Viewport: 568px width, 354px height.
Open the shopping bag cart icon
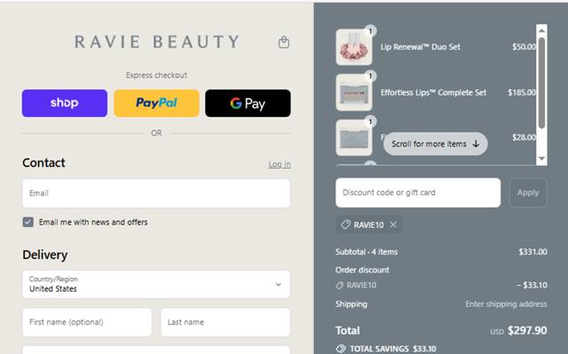pos(284,42)
